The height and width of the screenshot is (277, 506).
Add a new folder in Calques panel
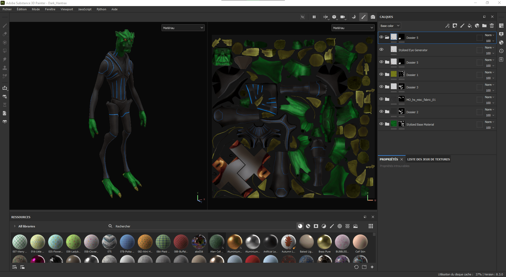[484, 26]
